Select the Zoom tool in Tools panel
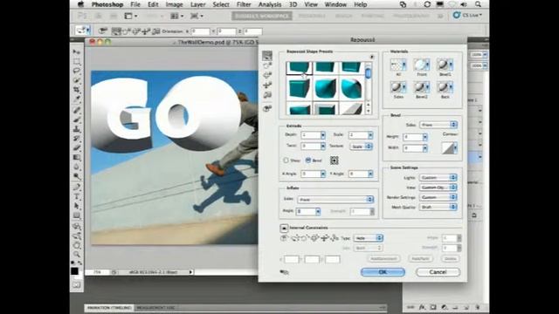This screenshot has width=559, height=314. point(77,254)
